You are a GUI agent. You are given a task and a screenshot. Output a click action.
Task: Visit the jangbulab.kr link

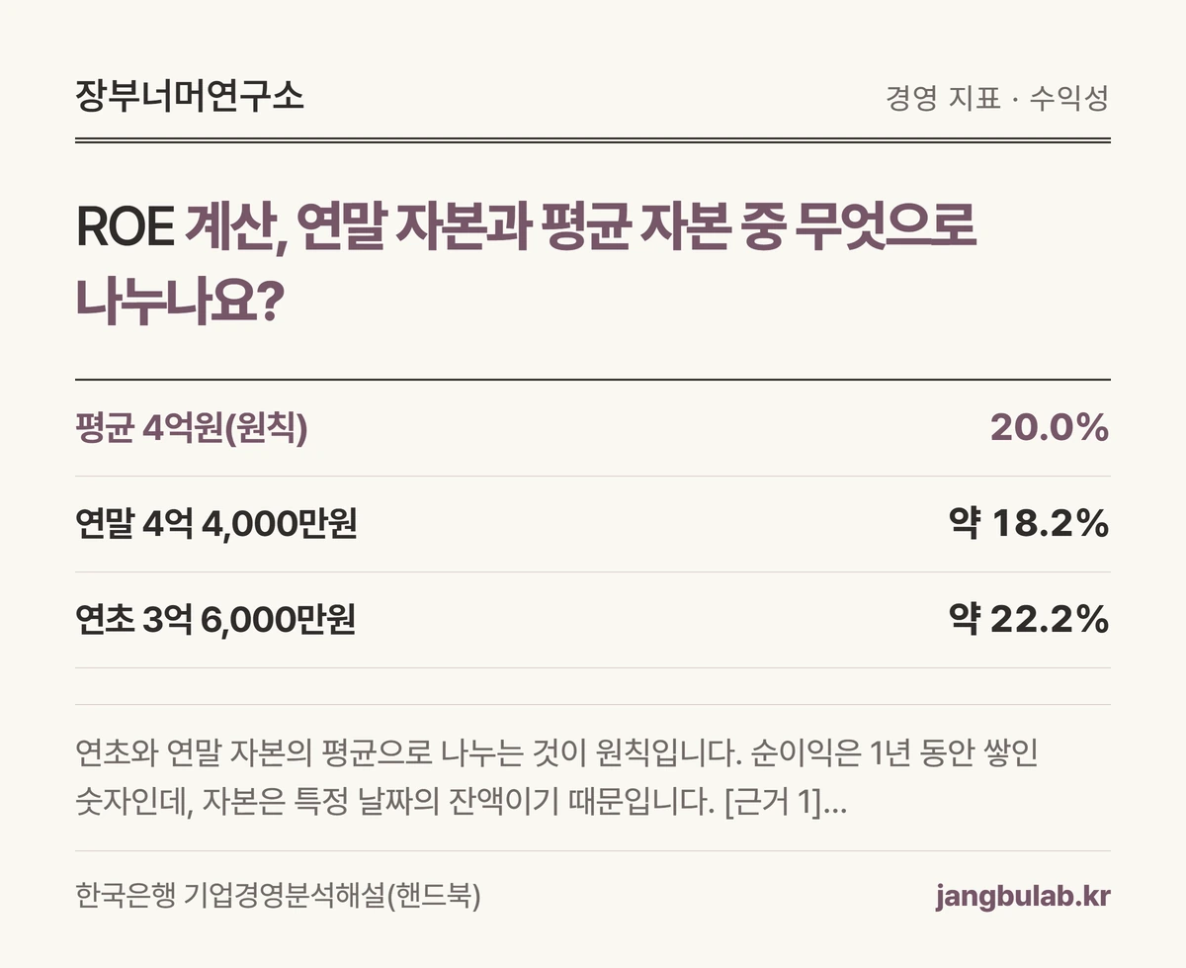1023,898
